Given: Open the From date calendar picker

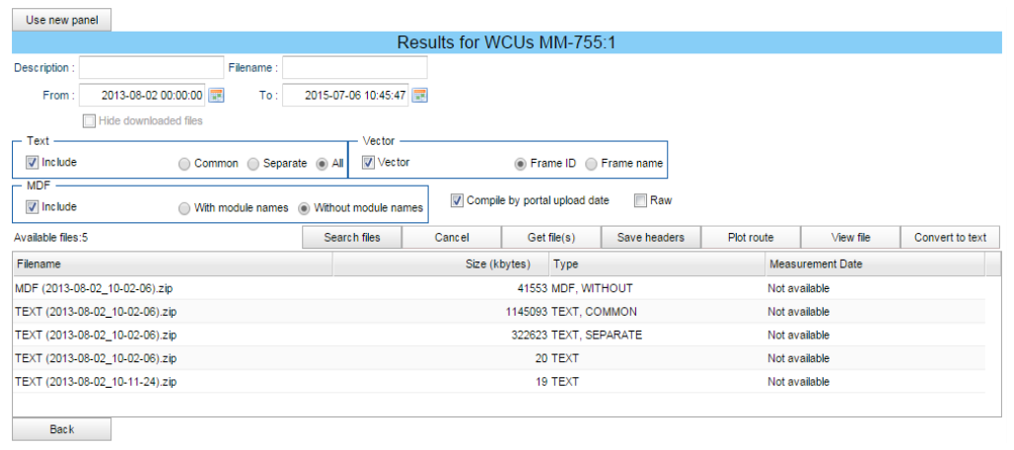Looking at the screenshot, I should click(217, 96).
